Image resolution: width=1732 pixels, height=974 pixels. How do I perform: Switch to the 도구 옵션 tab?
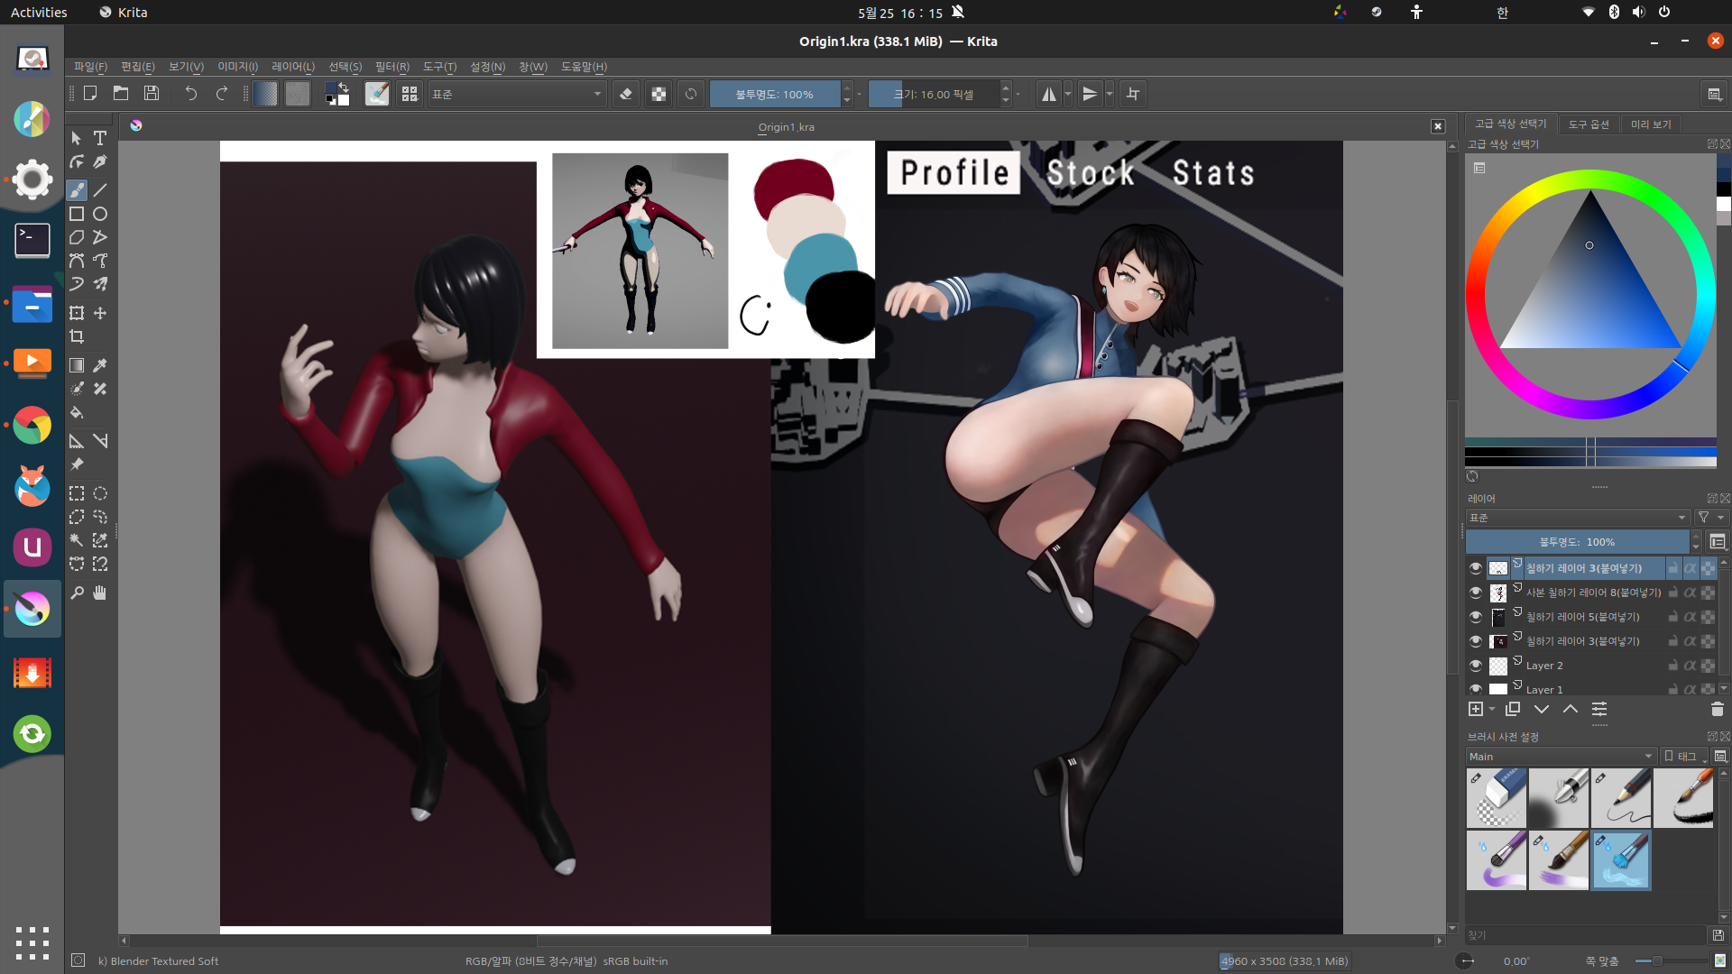1588,124
